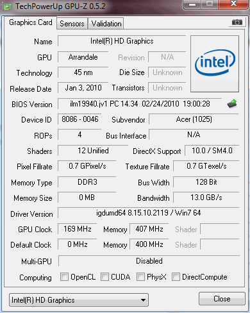Close GPU-Z via title bar X
The width and height of the screenshot is (250, 313).
[234, 4]
